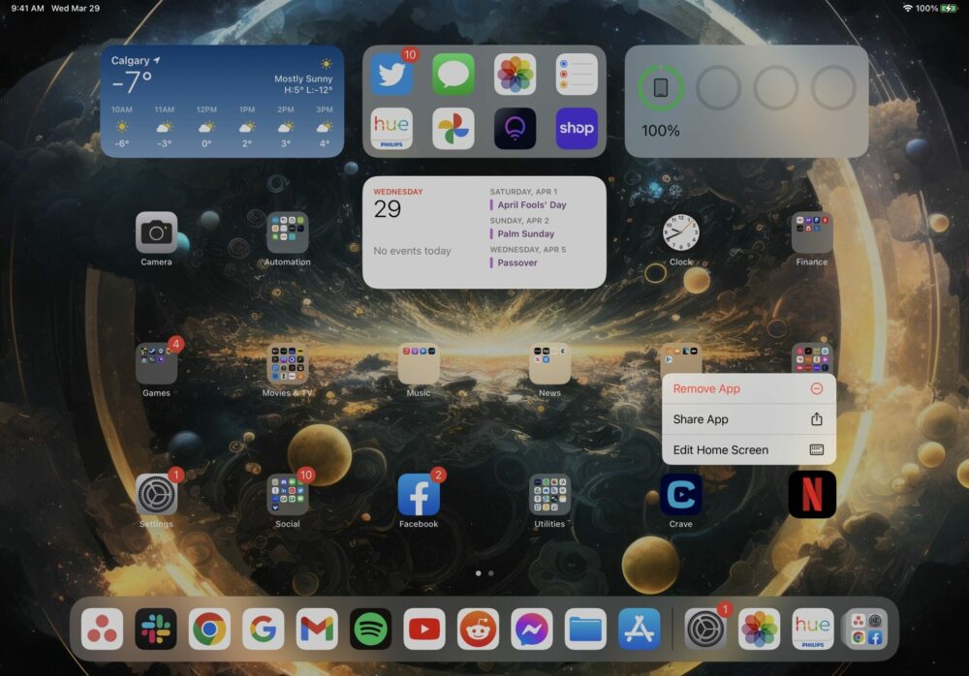
Task: Open Google Chrome from the dock
Action: (210, 628)
